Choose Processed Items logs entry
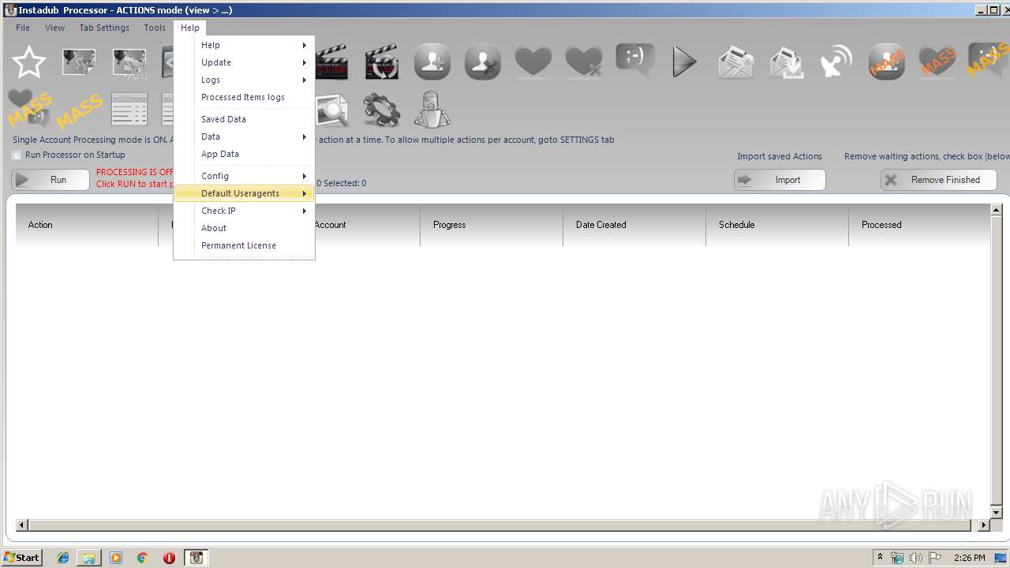 (244, 97)
